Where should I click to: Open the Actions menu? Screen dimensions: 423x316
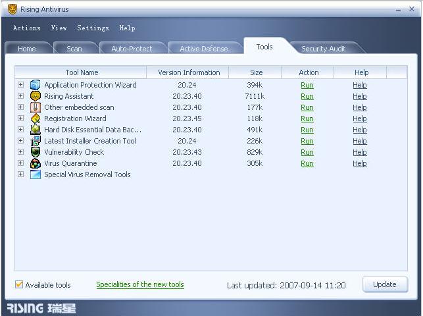[27, 28]
